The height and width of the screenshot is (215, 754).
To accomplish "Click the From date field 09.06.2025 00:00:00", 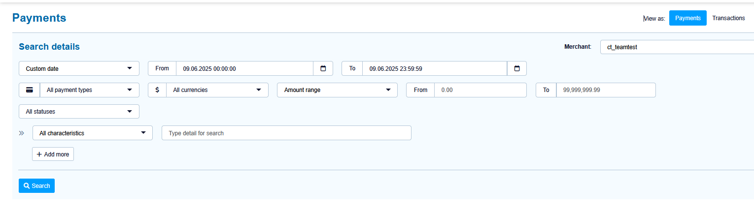I will 244,68.
